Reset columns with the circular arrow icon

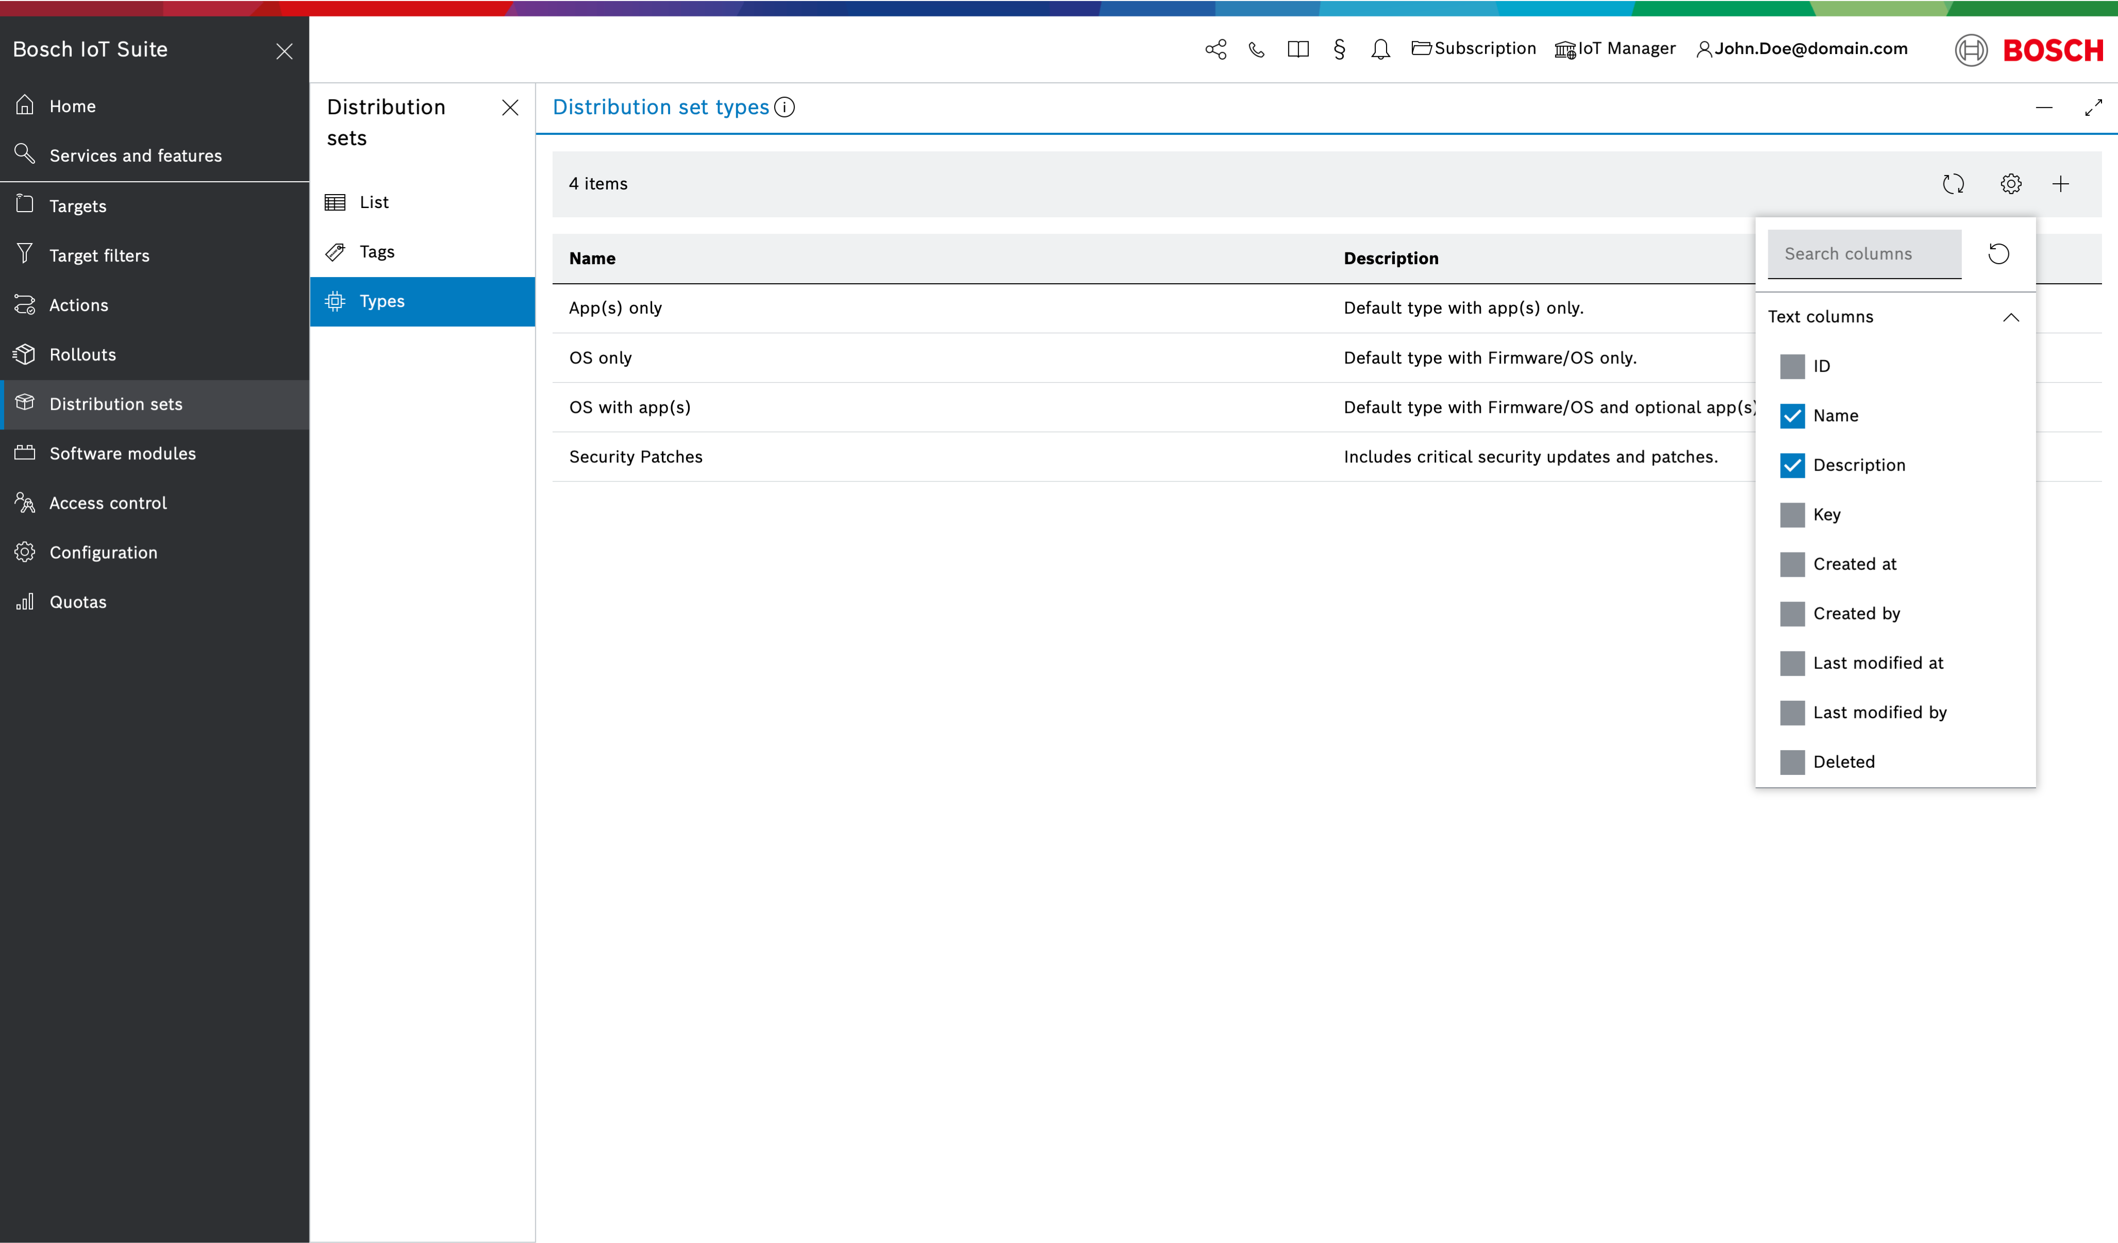click(1999, 254)
